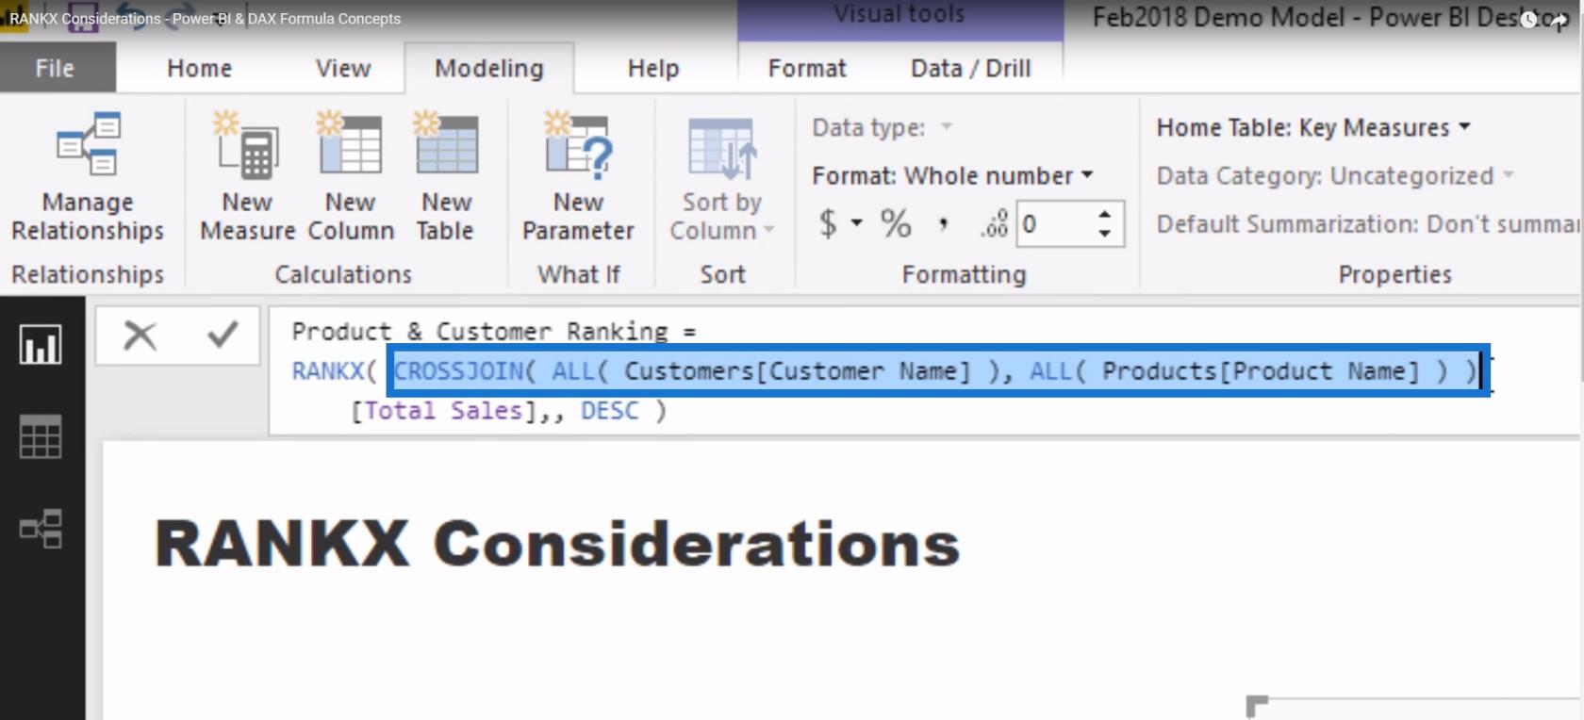Switch to the Home ribbon tab
This screenshot has width=1584, height=720.
coord(199,68)
